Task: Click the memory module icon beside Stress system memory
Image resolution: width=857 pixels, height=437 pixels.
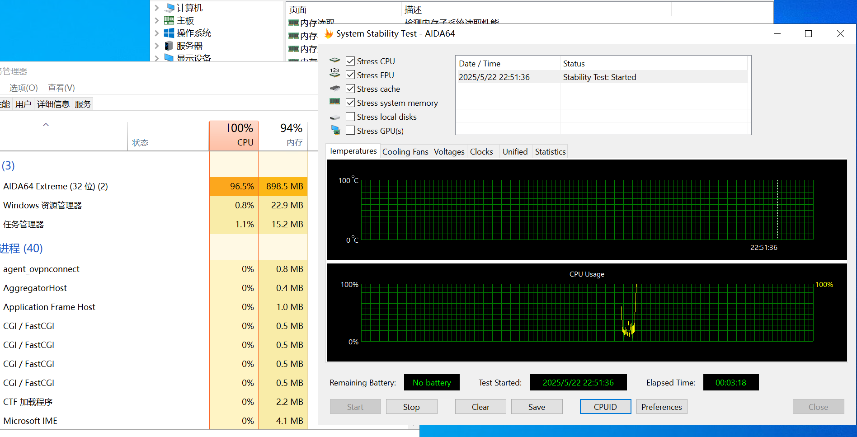Action: pyautogui.click(x=334, y=102)
